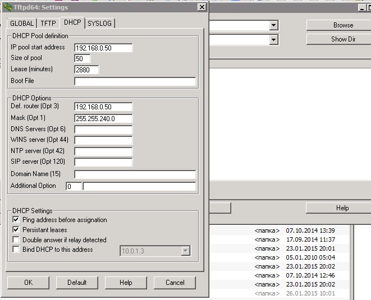Edit the Def. router (Opt 3) field

coord(103,107)
